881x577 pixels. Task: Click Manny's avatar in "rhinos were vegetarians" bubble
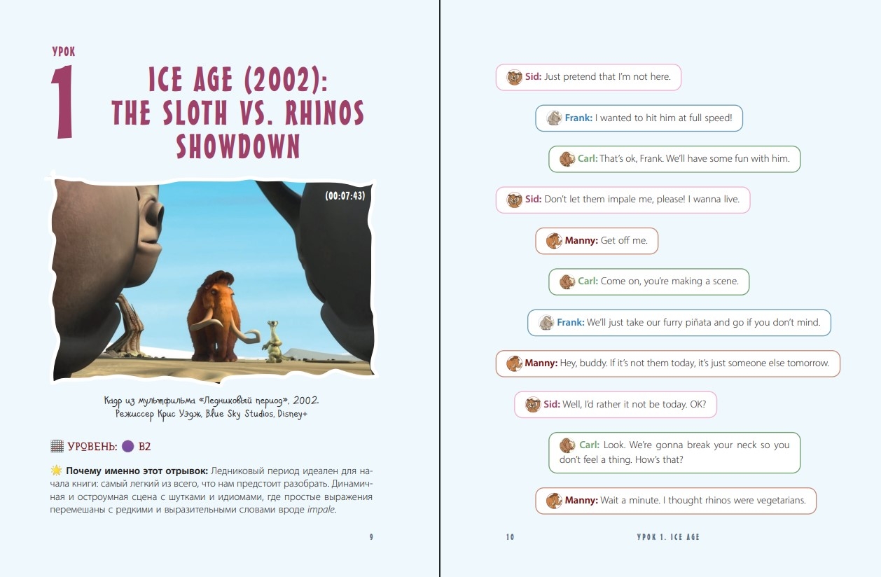point(554,501)
